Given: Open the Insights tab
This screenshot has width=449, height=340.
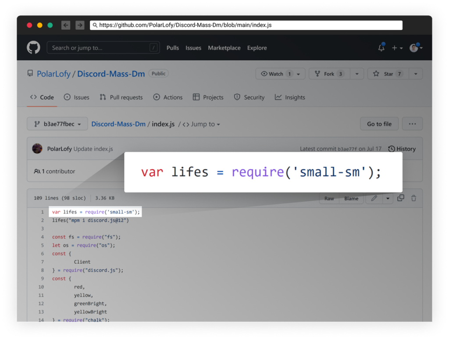Looking at the screenshot, I should 290,97.
